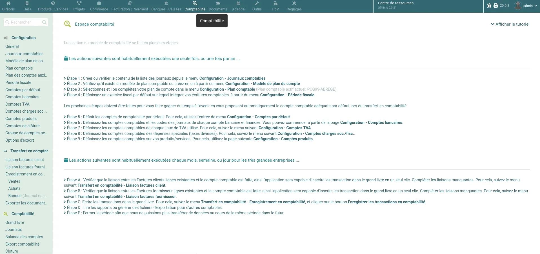The width and height of the screenshot is (540, 254).
Task: Open sidebar entry 'Plan comptable'
Action: [x=19, y=68]
